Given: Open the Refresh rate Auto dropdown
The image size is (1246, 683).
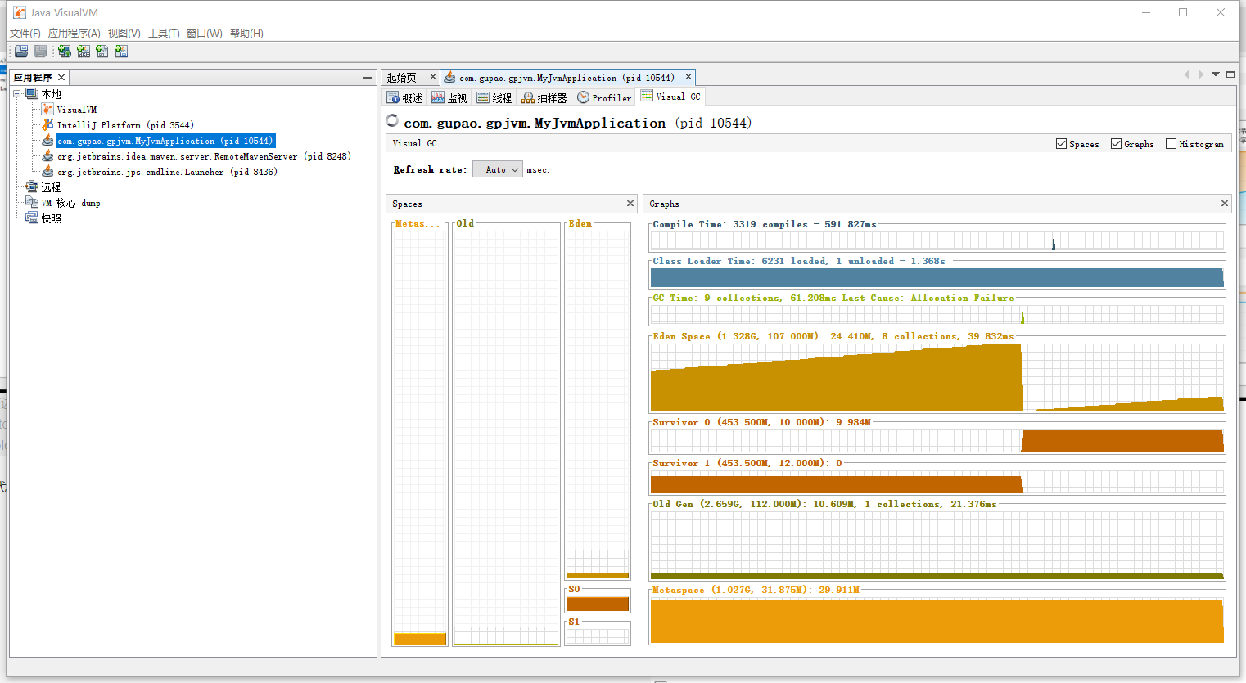Looking at the screenshot, I should 498,169.
